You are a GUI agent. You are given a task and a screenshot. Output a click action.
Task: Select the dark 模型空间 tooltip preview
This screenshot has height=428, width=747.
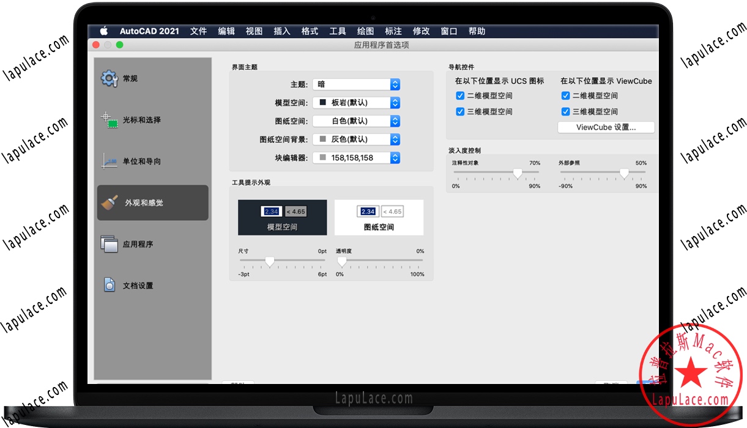(282, 218)
